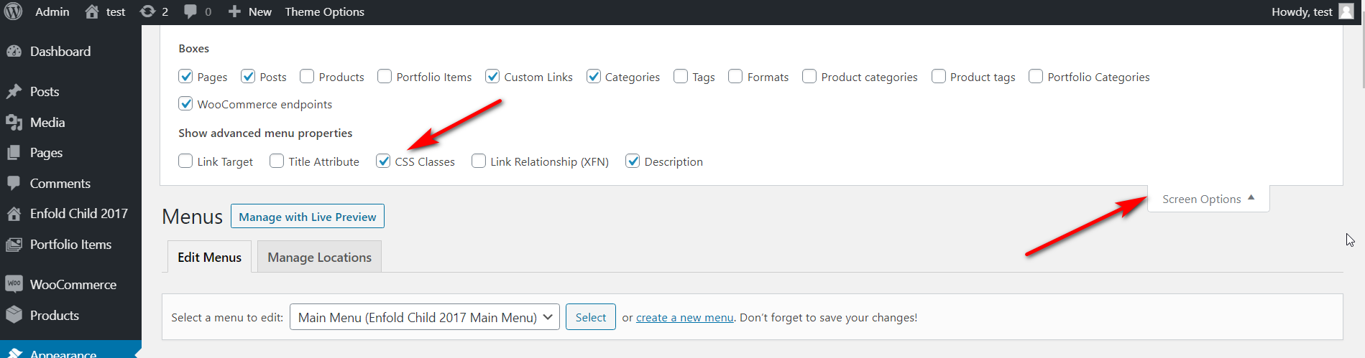Click Manage with Live Preview button
The image size is (1365, 358).
(308, 217)
